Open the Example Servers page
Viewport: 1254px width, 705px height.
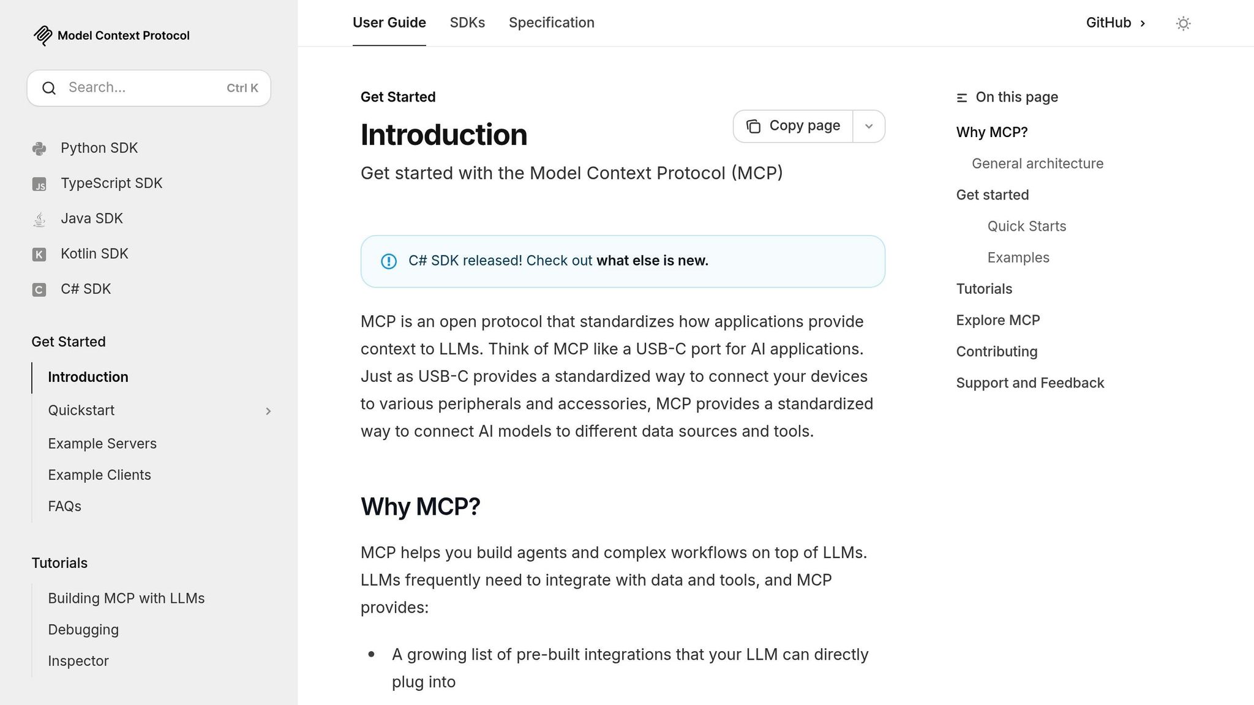coord(102,443)
